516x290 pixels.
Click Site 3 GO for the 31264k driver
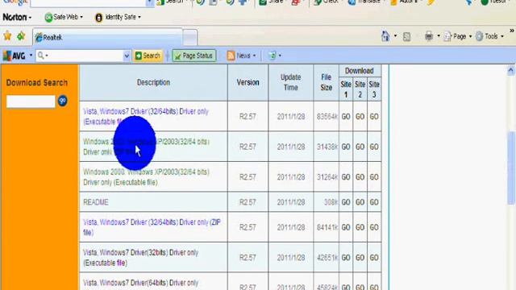[x=374, y=177]
